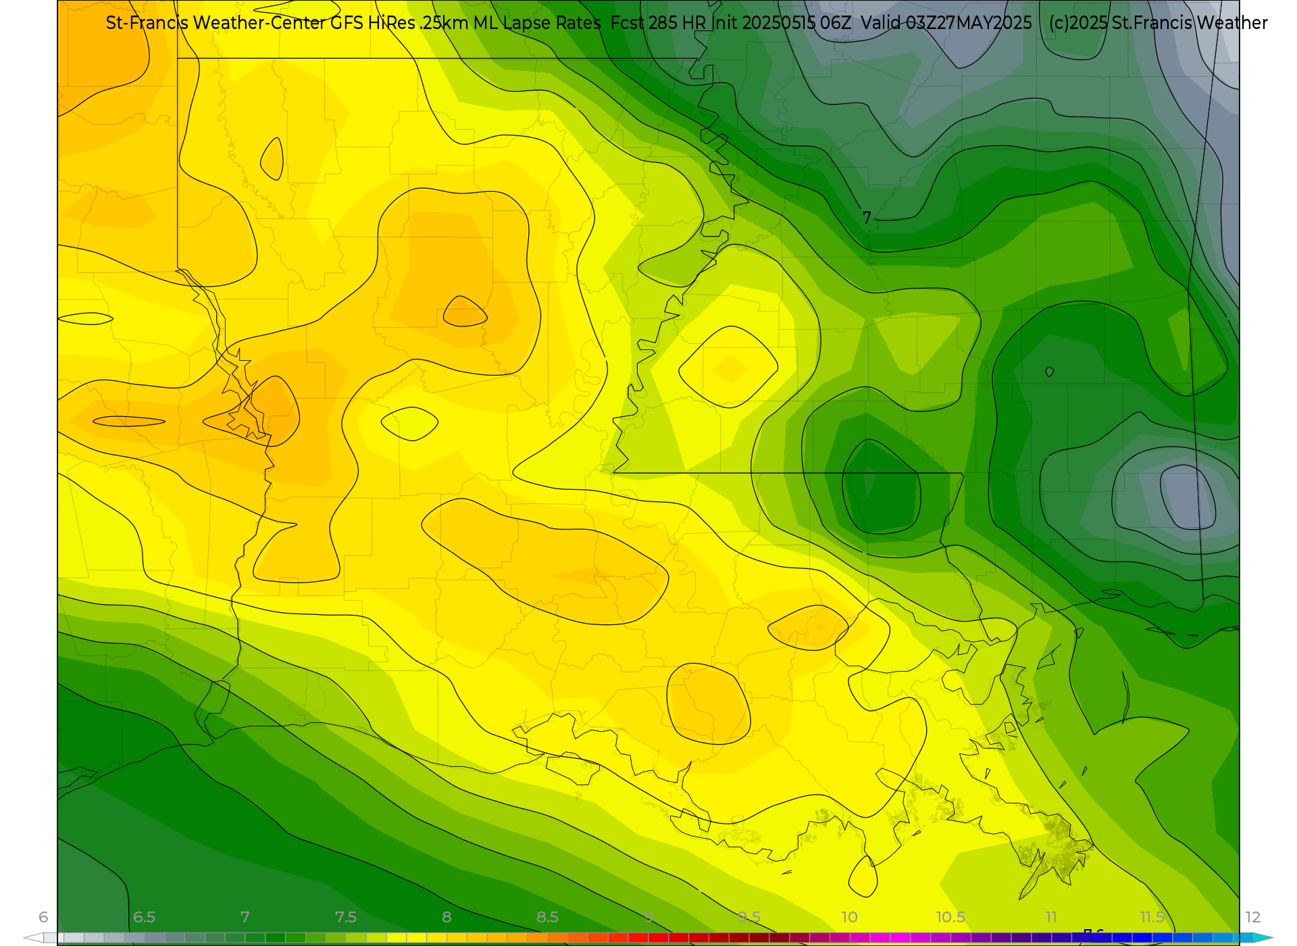Screen dimensions: 1297x946
Task: Click the colorbar's cyan right arrow end
Action: 1263,938
